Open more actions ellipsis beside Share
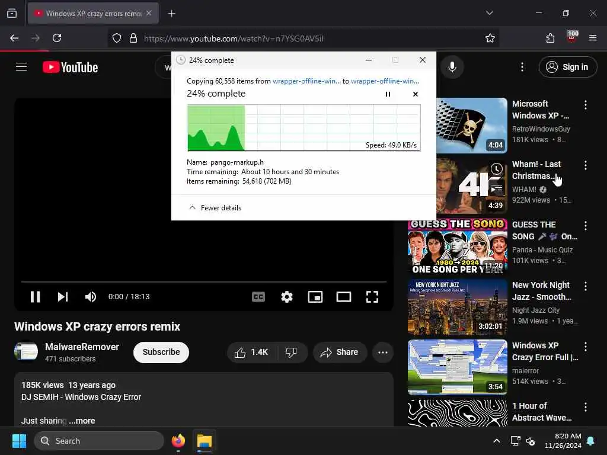 [x=382, y=352]
